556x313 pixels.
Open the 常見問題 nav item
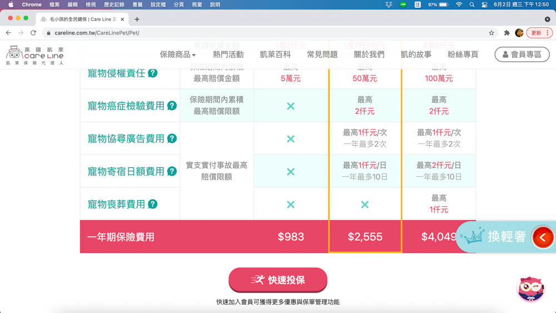[x=322, y=54]
